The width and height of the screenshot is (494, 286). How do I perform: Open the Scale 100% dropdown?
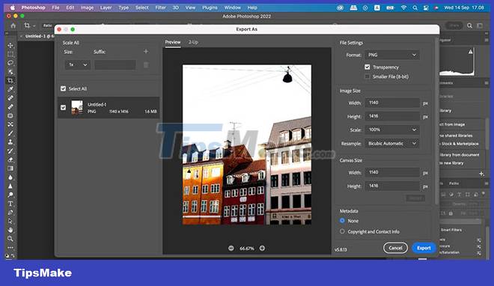pyautogui.click(x=392, y=130)
